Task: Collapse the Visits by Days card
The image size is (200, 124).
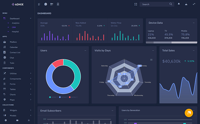Action: click(x=153, y=51)
